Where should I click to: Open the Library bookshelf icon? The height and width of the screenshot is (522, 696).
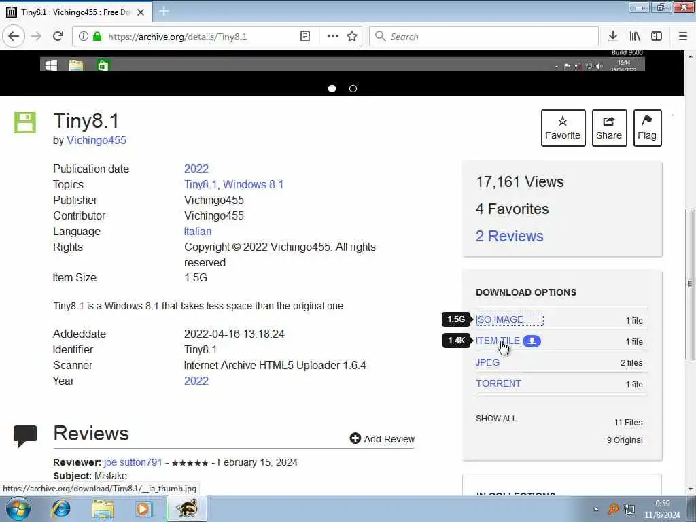(635, 37)
